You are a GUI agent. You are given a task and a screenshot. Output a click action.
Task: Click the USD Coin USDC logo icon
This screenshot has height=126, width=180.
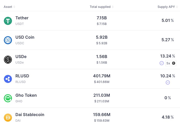click(8, 40)
